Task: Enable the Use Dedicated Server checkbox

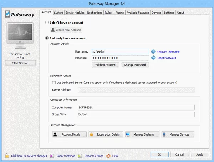Action: point(54,83)
